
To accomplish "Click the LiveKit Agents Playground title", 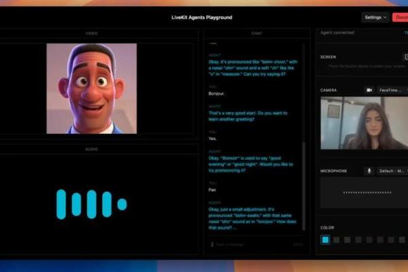I will tap(202, 18).
